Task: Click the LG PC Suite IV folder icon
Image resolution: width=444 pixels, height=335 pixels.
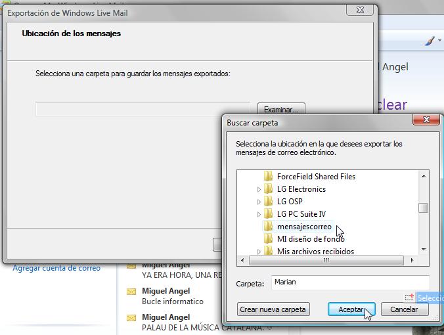Action: [x=268, y=213]
